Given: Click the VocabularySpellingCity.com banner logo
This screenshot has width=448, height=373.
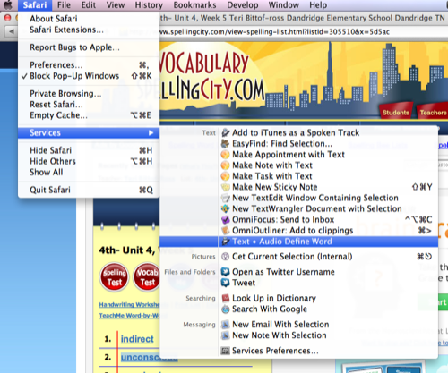Looking at the screenshot, I should tap(212, 77).
